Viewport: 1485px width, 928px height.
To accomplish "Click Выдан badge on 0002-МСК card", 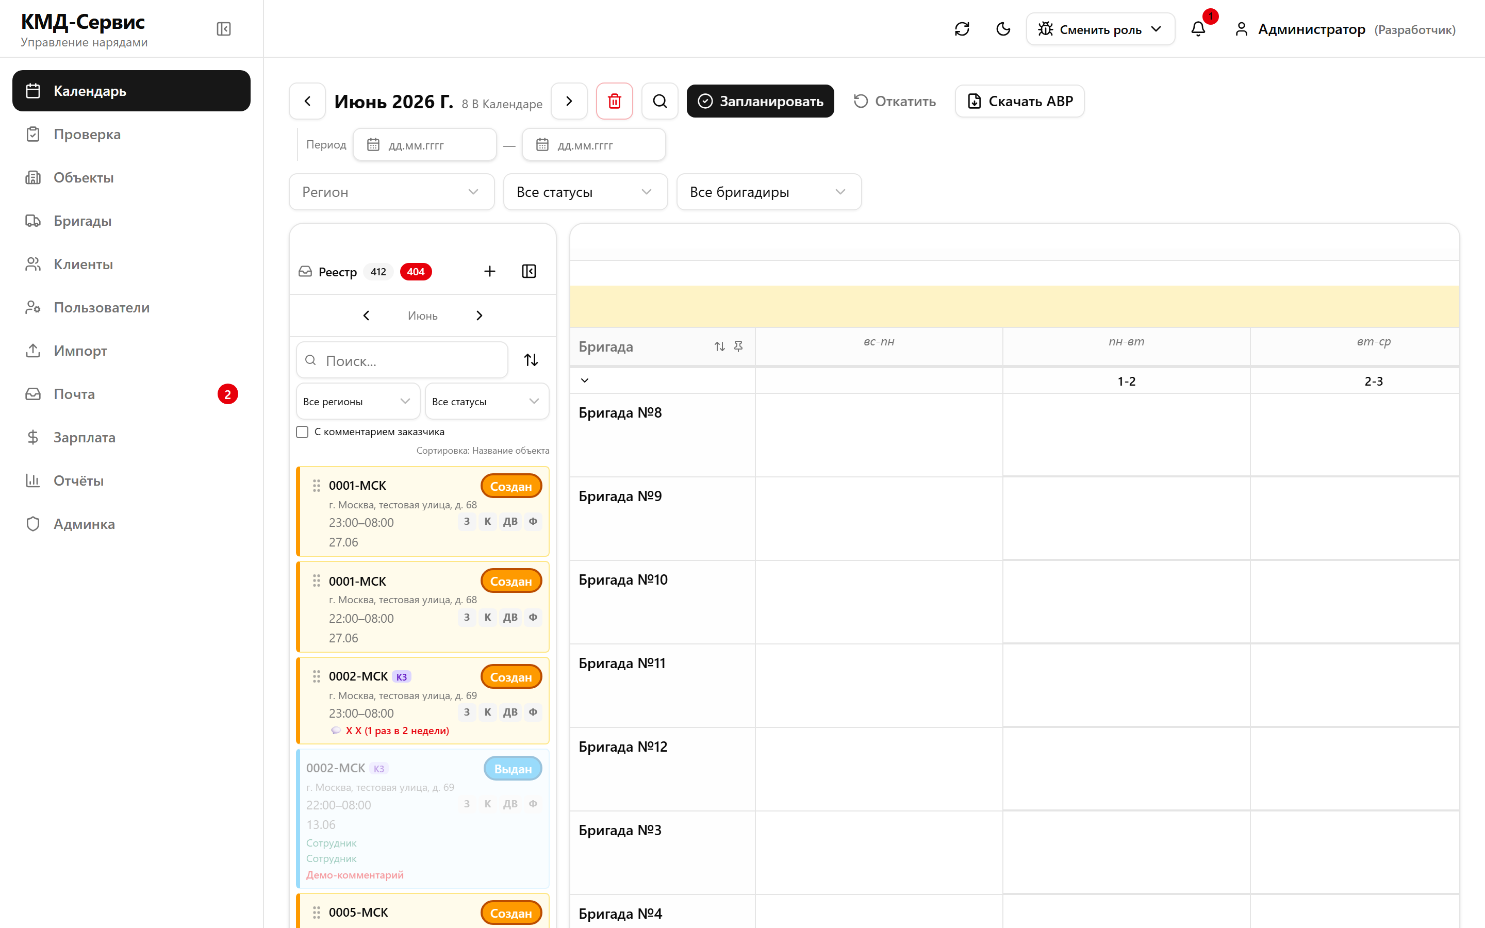I will click(x=513, y=768).
